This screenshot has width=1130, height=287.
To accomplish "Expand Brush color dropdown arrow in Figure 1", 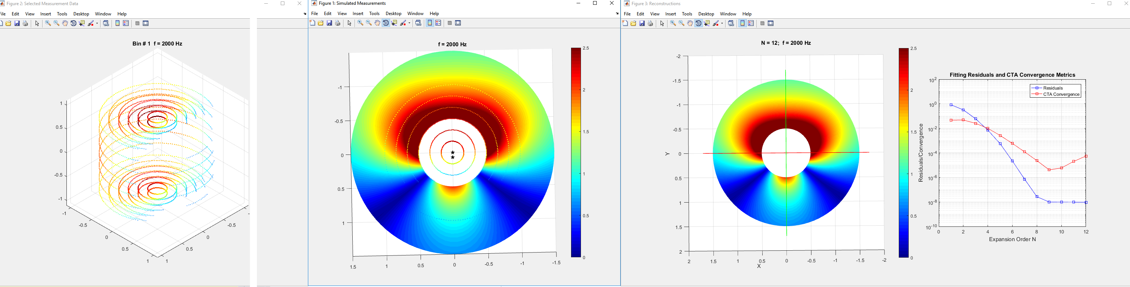I will click(x=409, y=23).
